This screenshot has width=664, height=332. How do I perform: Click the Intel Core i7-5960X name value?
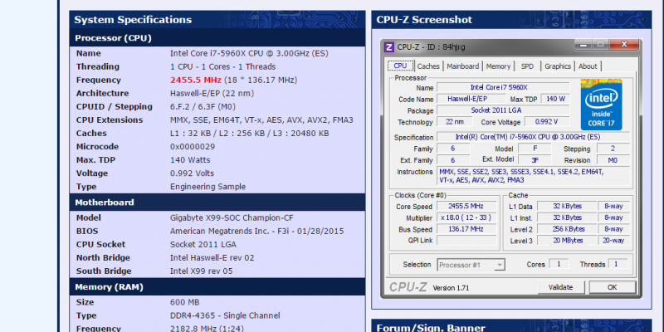click(x=249, y=53)
